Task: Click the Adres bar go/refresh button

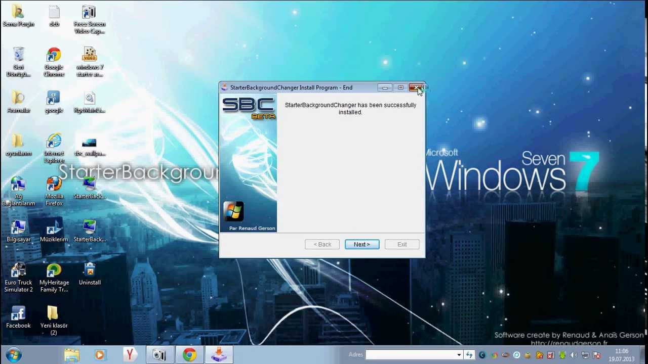Action: [x=469, y=355]
